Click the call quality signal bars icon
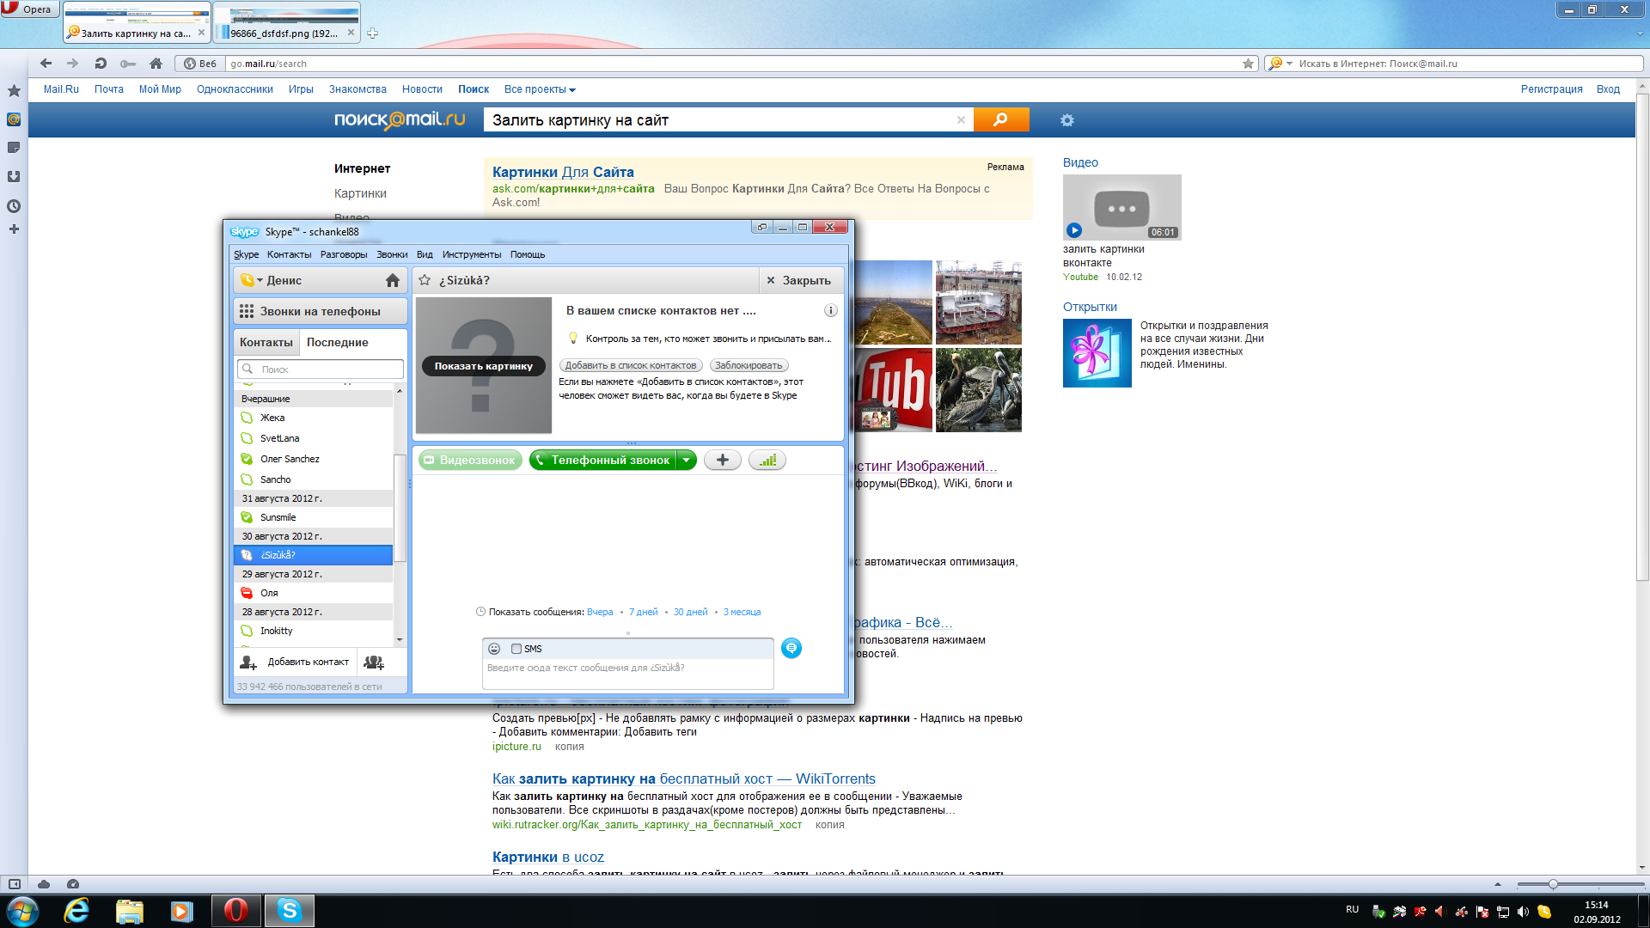Screen dimensions: 1650x928 [x=767, y=460]
